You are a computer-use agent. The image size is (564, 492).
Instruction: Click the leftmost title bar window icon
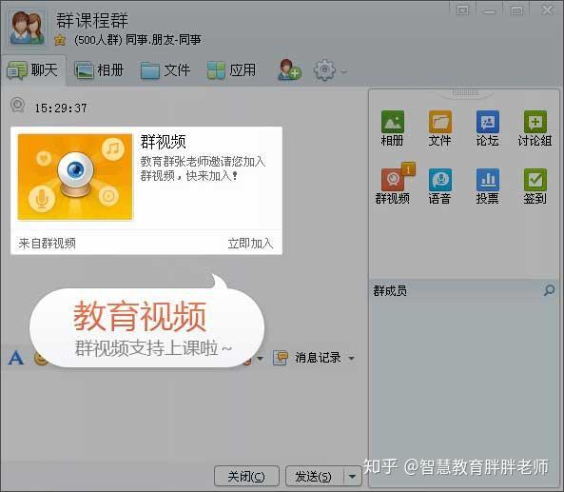point(462,10)
